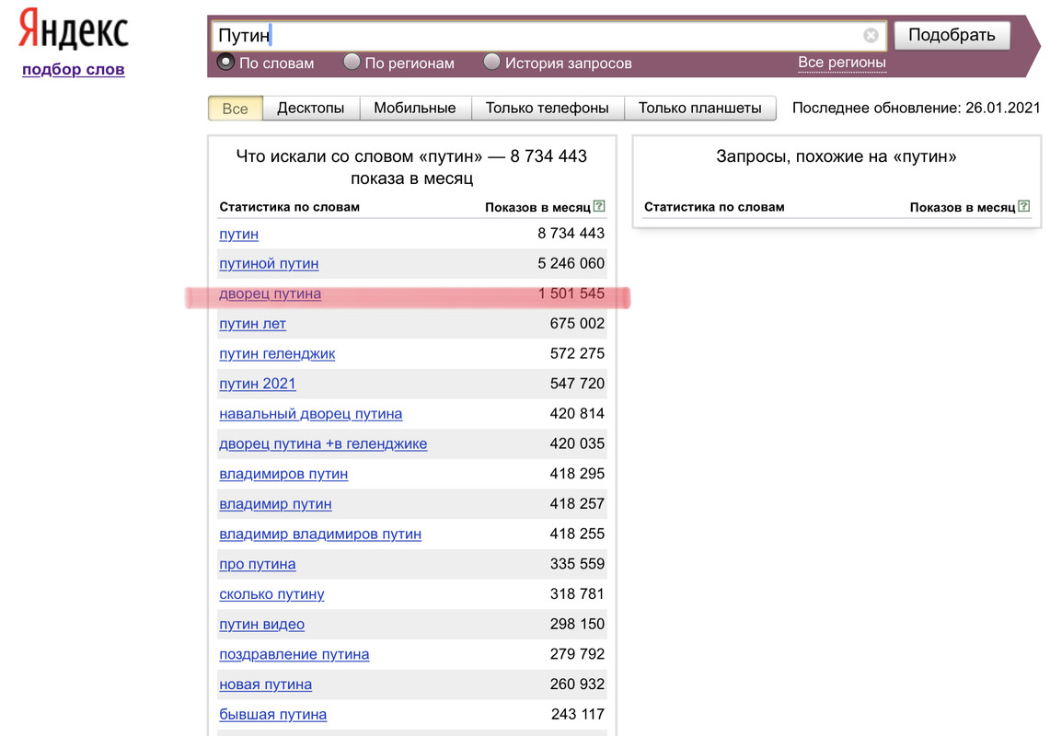The image size is (1050, 736).
Task: Open the 'путиной путин' query link
Action: pyautogui.click(x=270, y=264)
